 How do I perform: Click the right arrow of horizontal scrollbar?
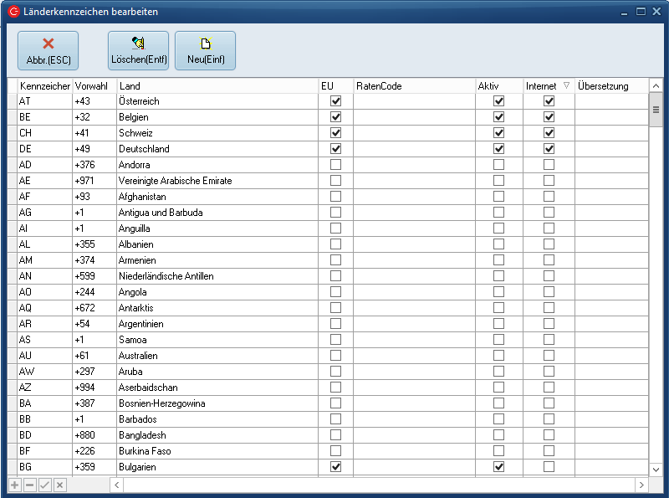coord(641,485)
